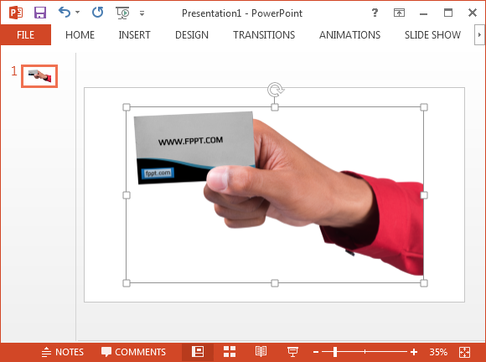Switch to the DESIGN tab
The image size is (486, 362).
[192, 34]
